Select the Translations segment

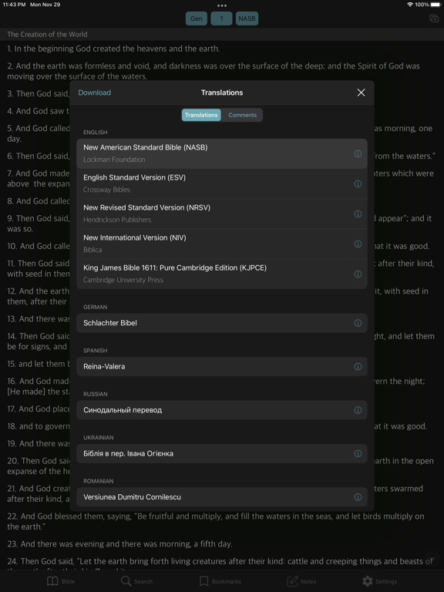pyautogui.click(x=201, y=115)
